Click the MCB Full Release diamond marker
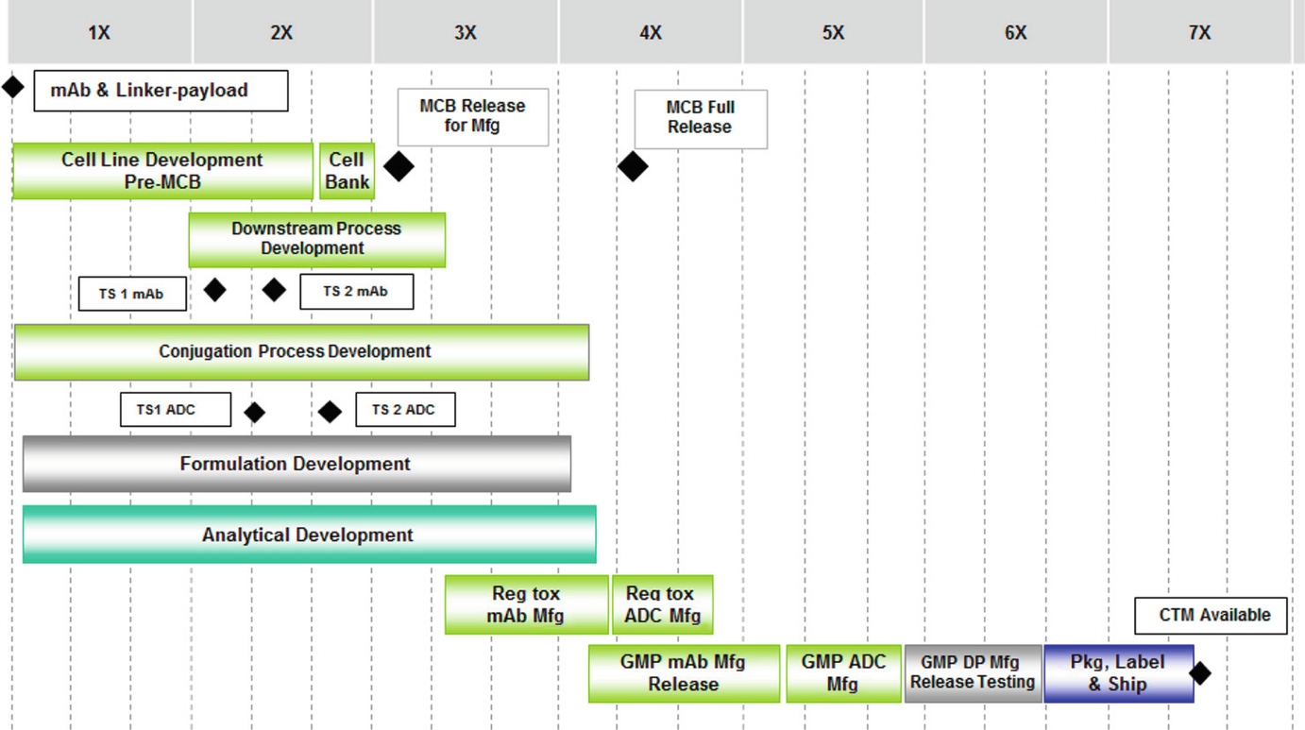The width and height of the screenshot is (1305, 730). click(634, 166)
